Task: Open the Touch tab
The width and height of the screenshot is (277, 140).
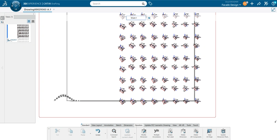Action: 196,125
